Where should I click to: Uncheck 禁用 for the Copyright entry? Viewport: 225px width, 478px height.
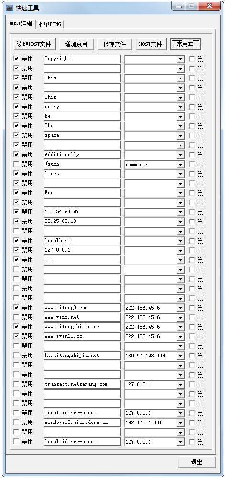pos(16,58)
